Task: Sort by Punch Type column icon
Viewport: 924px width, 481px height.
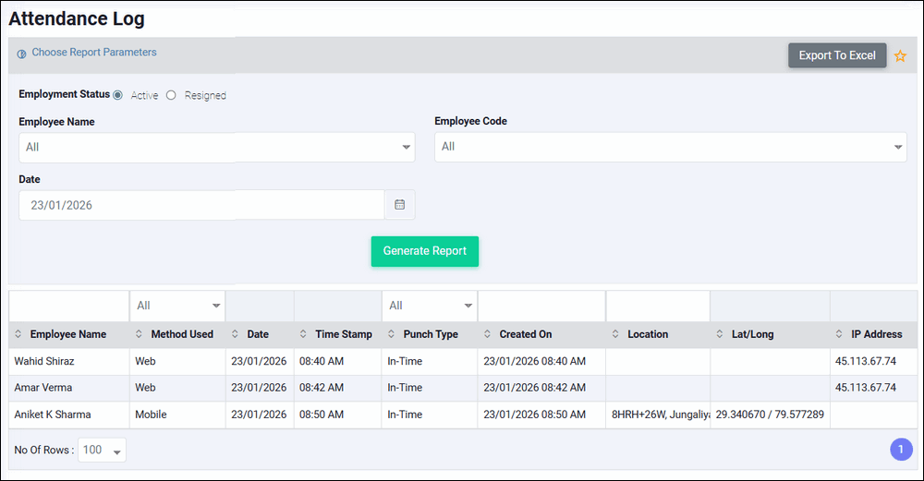Action: point(391,334)
